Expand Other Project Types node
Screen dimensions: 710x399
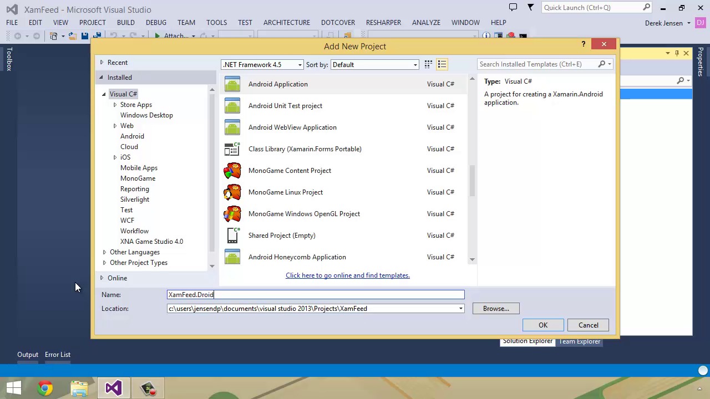[104, 263]
